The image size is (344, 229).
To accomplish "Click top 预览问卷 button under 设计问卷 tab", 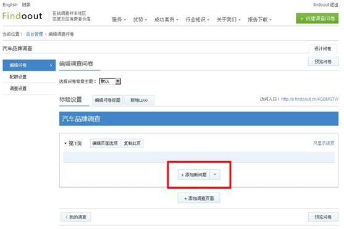I will click(x=323, y=62).
